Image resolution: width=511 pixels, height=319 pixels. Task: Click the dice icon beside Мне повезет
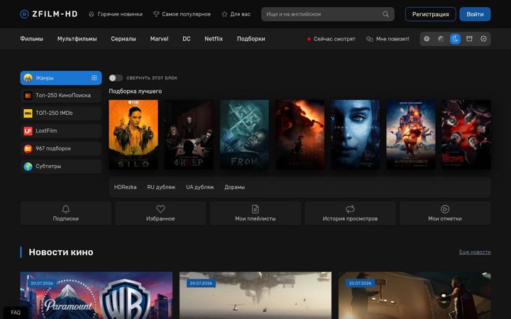point(369,39)
